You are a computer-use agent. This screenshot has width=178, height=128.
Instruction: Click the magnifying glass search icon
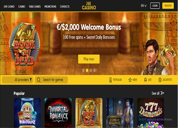coord(39,80)
